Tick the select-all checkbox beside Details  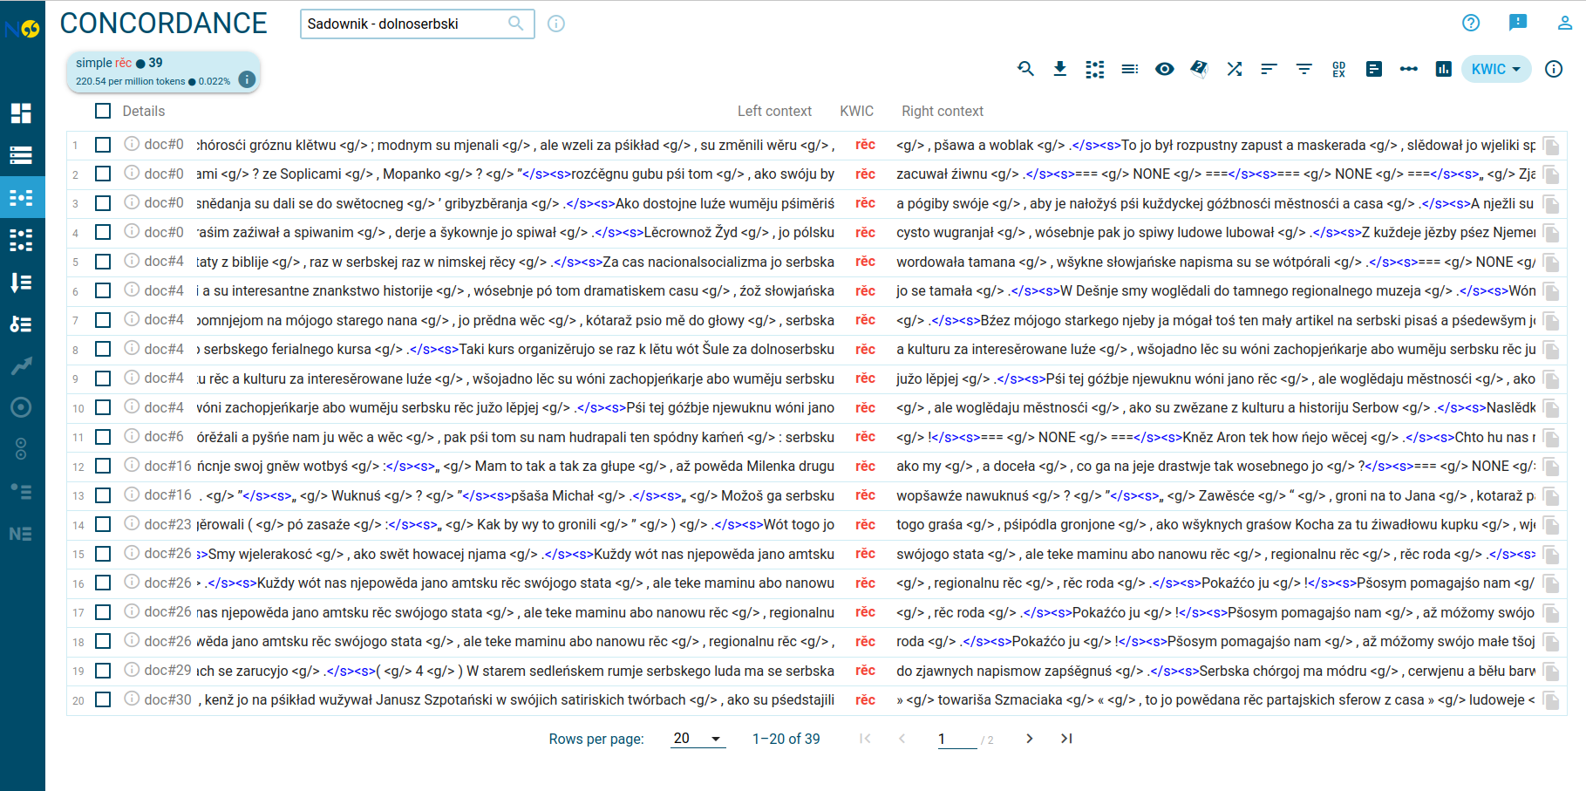tap(103, 111)
